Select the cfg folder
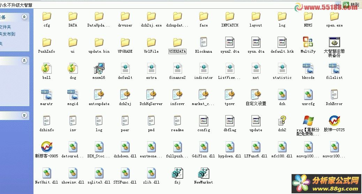Viewport: 362px width, 194px height. pyautogui.click(x=47, y=20)
